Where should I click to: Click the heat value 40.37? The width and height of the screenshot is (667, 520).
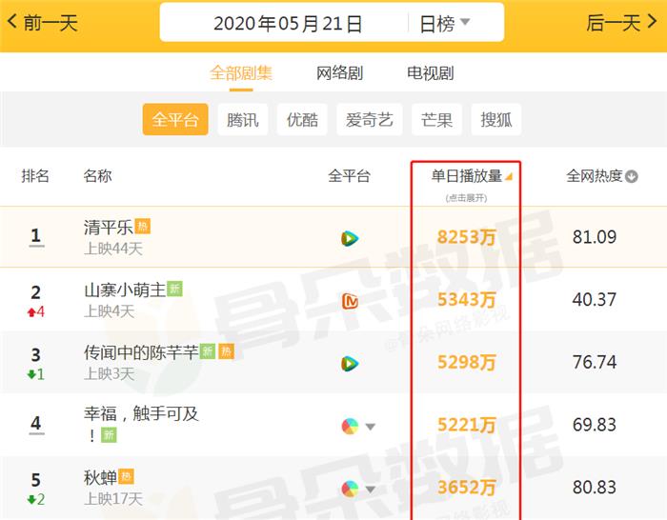pyautogui.click(x=595, y=300)
